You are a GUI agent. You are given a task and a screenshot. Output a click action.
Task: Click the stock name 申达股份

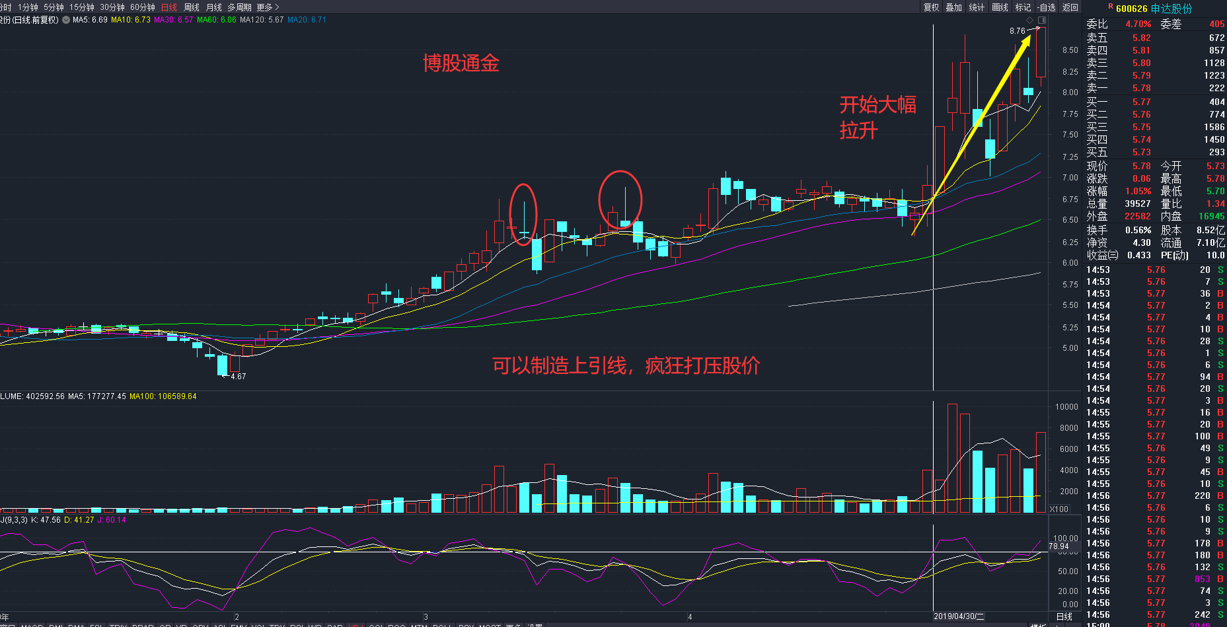pyautogui.click(x=1171, y=9)
